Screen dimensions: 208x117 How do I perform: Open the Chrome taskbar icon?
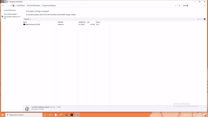coord(66,115)
